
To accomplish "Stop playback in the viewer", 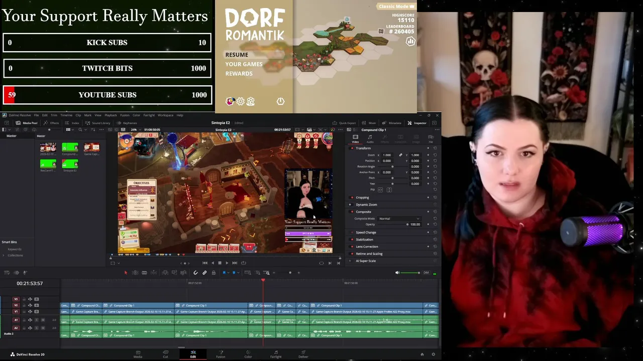I will (x=220, y=263).
